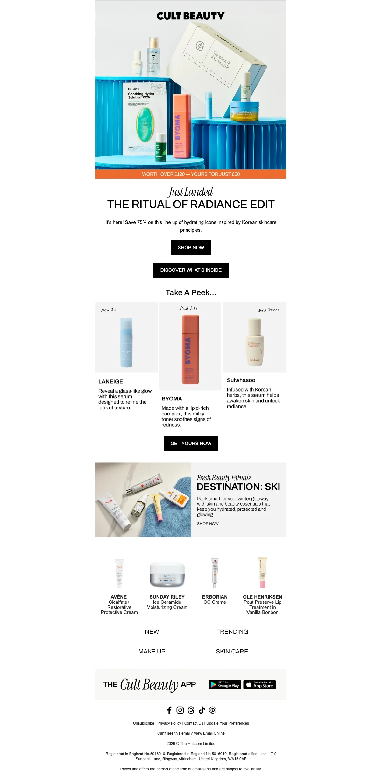Follow the Destination: Ski SHOP NOW link
Viewport: 382px width, 779px height.
(x=208, y=524)
